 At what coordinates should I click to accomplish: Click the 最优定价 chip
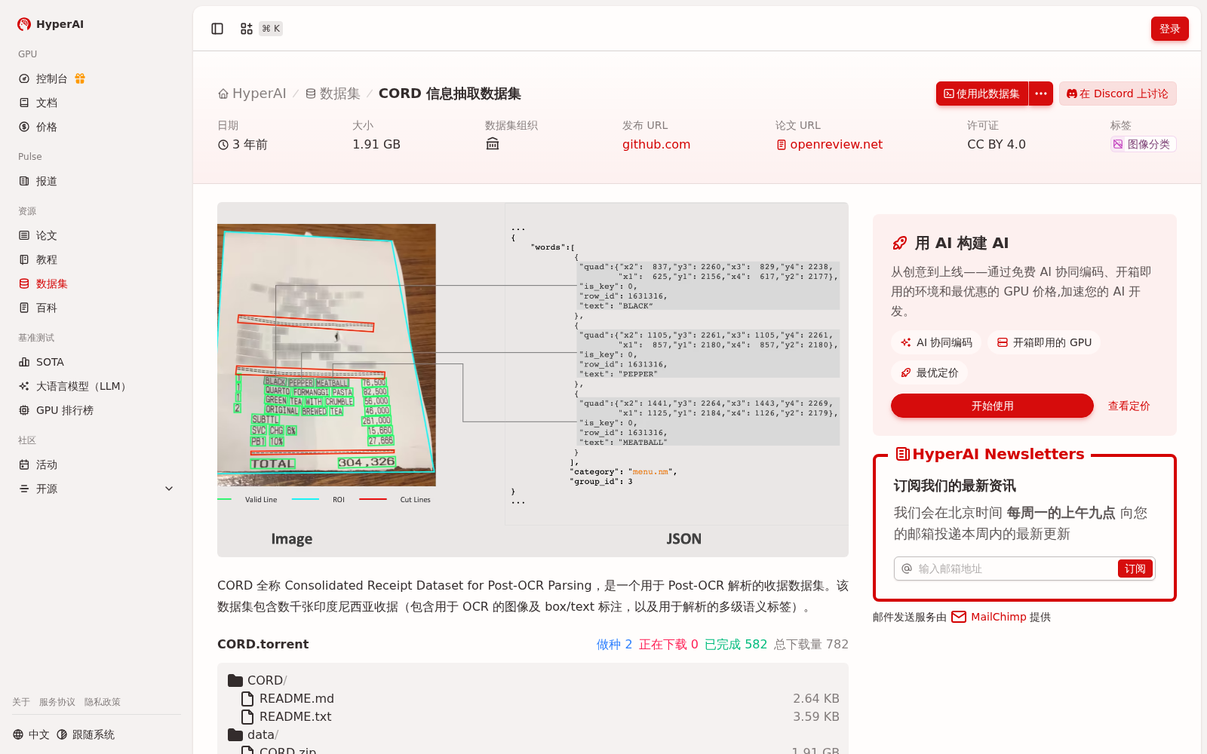[x=929, y=372]
